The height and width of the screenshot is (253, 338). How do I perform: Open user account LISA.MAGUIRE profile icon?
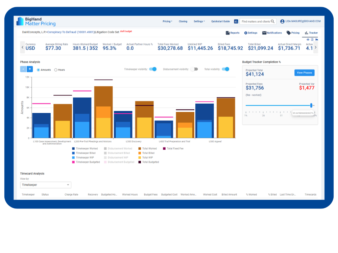tap(283, 21)
